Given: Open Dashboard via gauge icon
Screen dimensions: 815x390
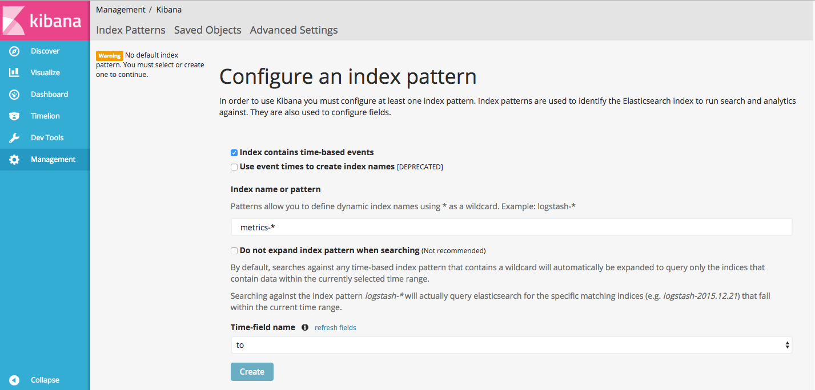Looking at the screenshot, I should coord(15,94).
